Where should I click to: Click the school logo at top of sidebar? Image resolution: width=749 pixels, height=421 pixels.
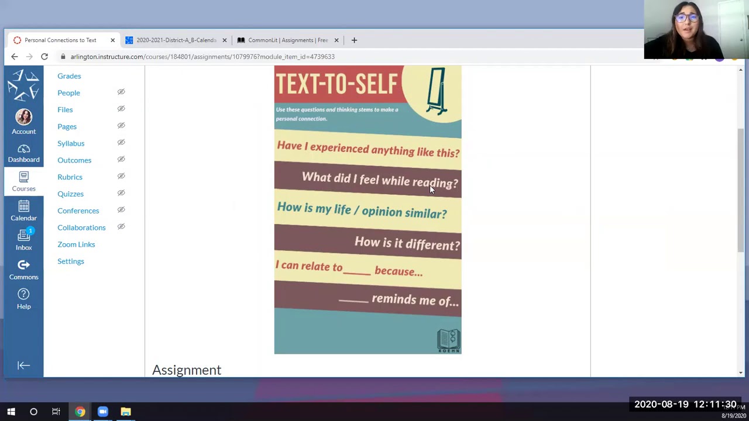23,85
